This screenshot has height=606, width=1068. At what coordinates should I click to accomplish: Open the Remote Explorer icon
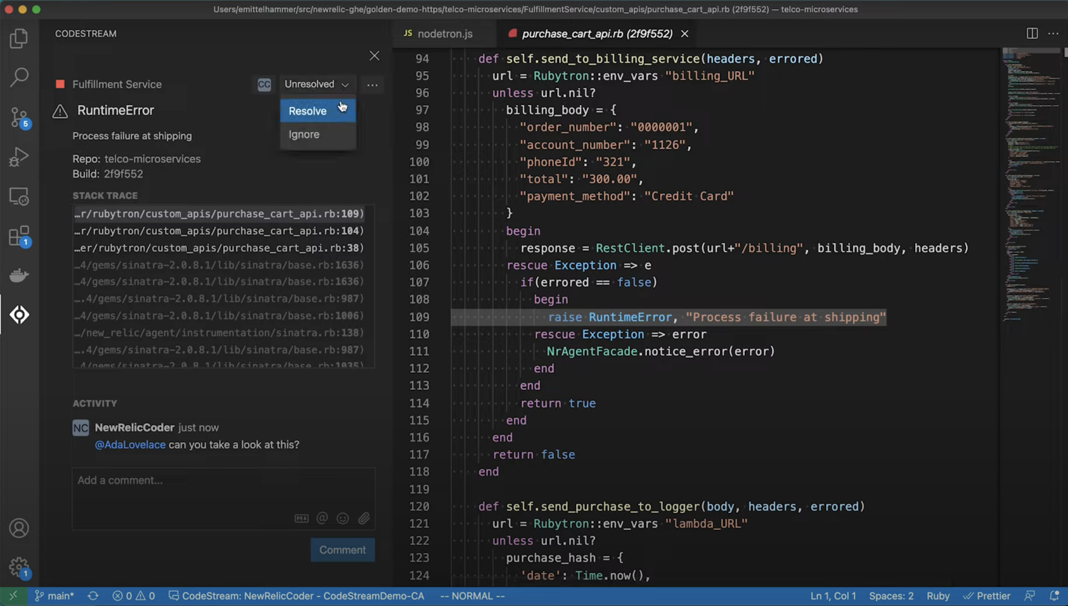(x=19, y=196)
